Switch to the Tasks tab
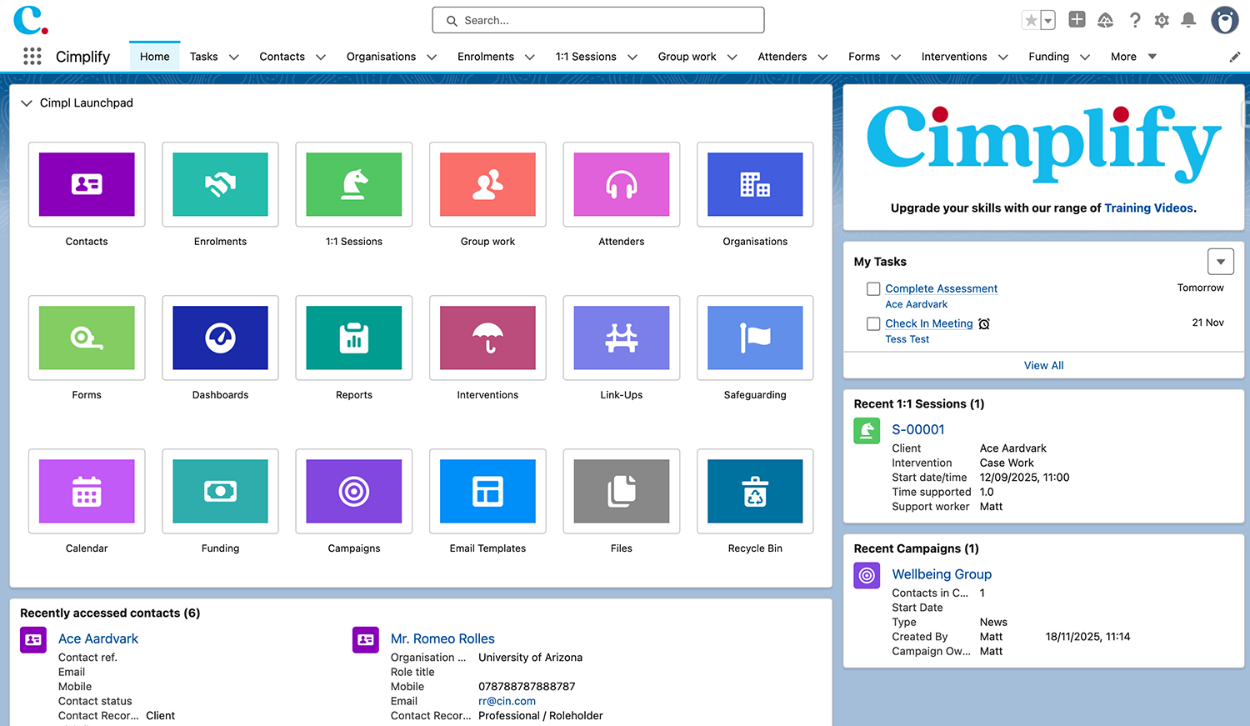Viewport: 1250px width, 726px height. tap(203, 57)
